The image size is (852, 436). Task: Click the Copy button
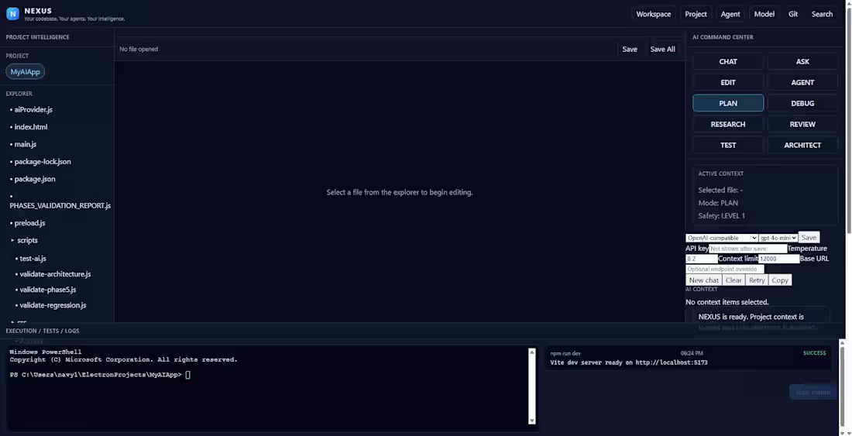click(x=780, y=280)
